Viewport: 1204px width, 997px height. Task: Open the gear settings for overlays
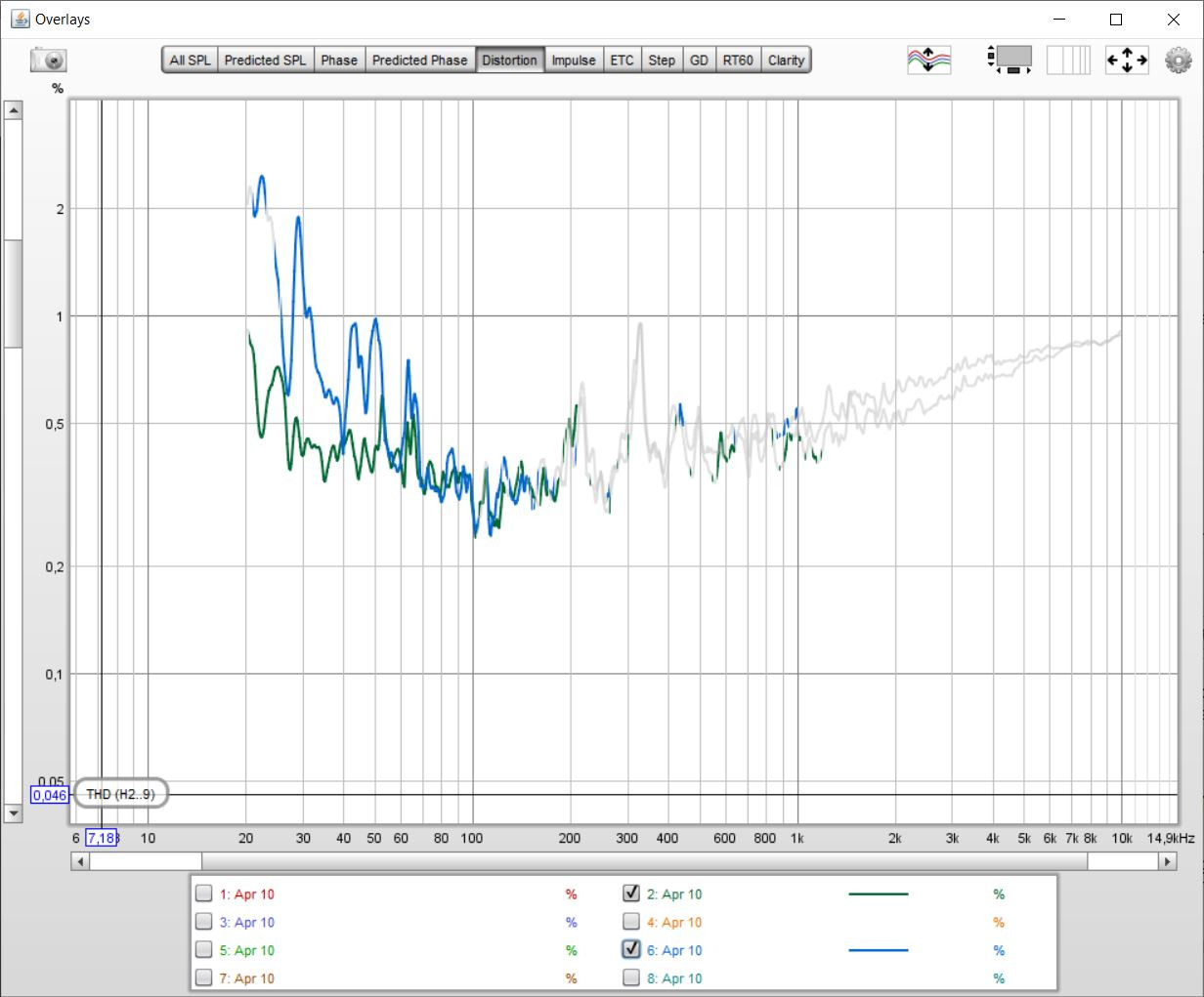(x=1179, y=60)
